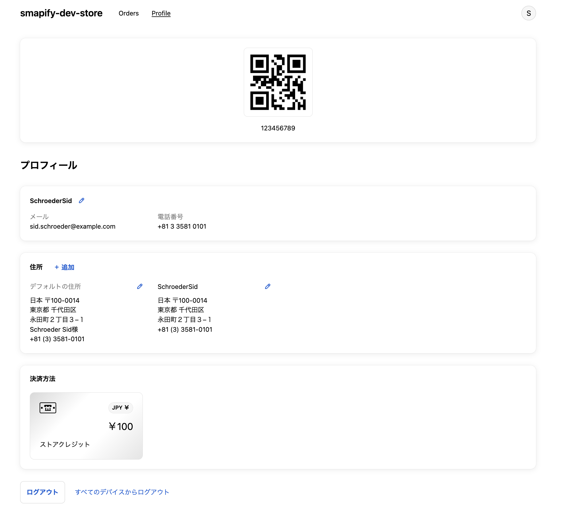The image size is (561, 521).
Task: Click the 決済方法 section heading
Action: click(x=43, y=379)
